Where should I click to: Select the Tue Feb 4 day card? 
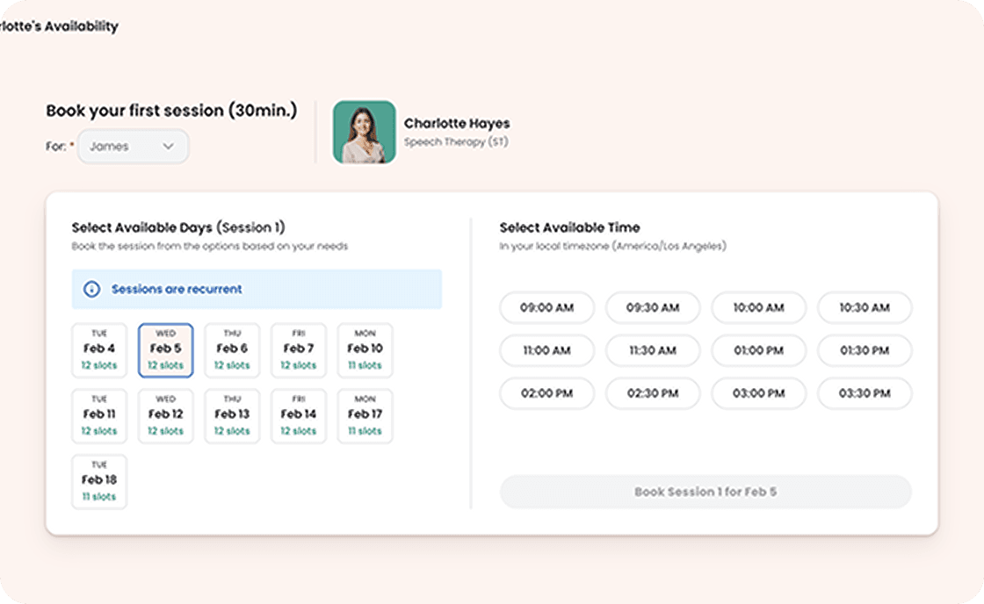coord(99,350)
